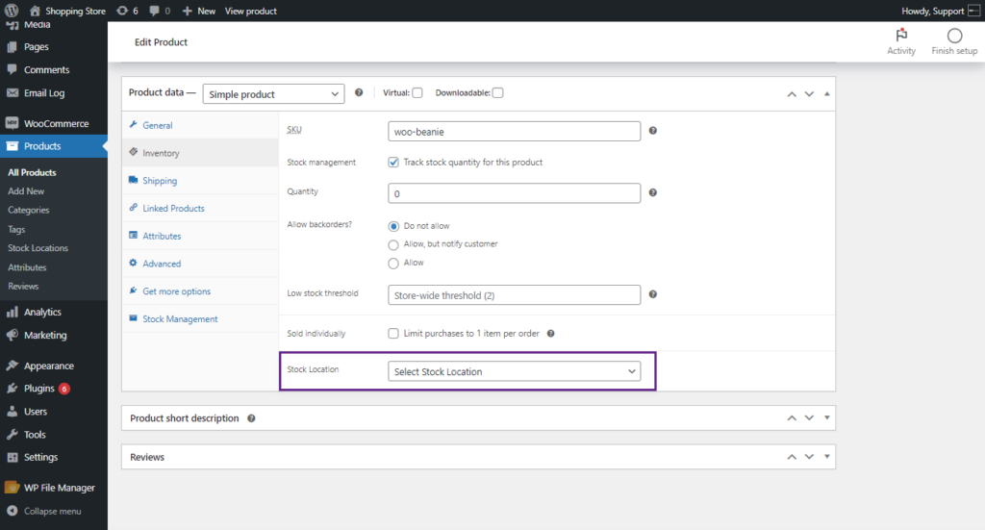The height and width of the screenshot is (530, 985).
Task: Click the Comments sidebar icon
Action: (12, 69)
